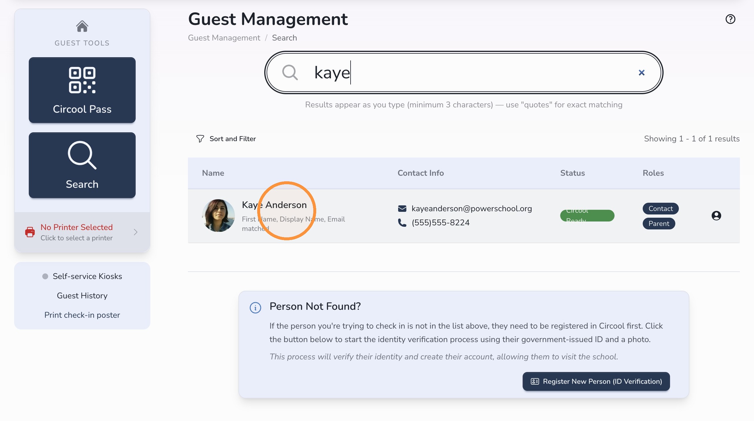Screen dimensions: 754x421
Task: Open the Circool Pass QR tile
Action: pos(82,90)
